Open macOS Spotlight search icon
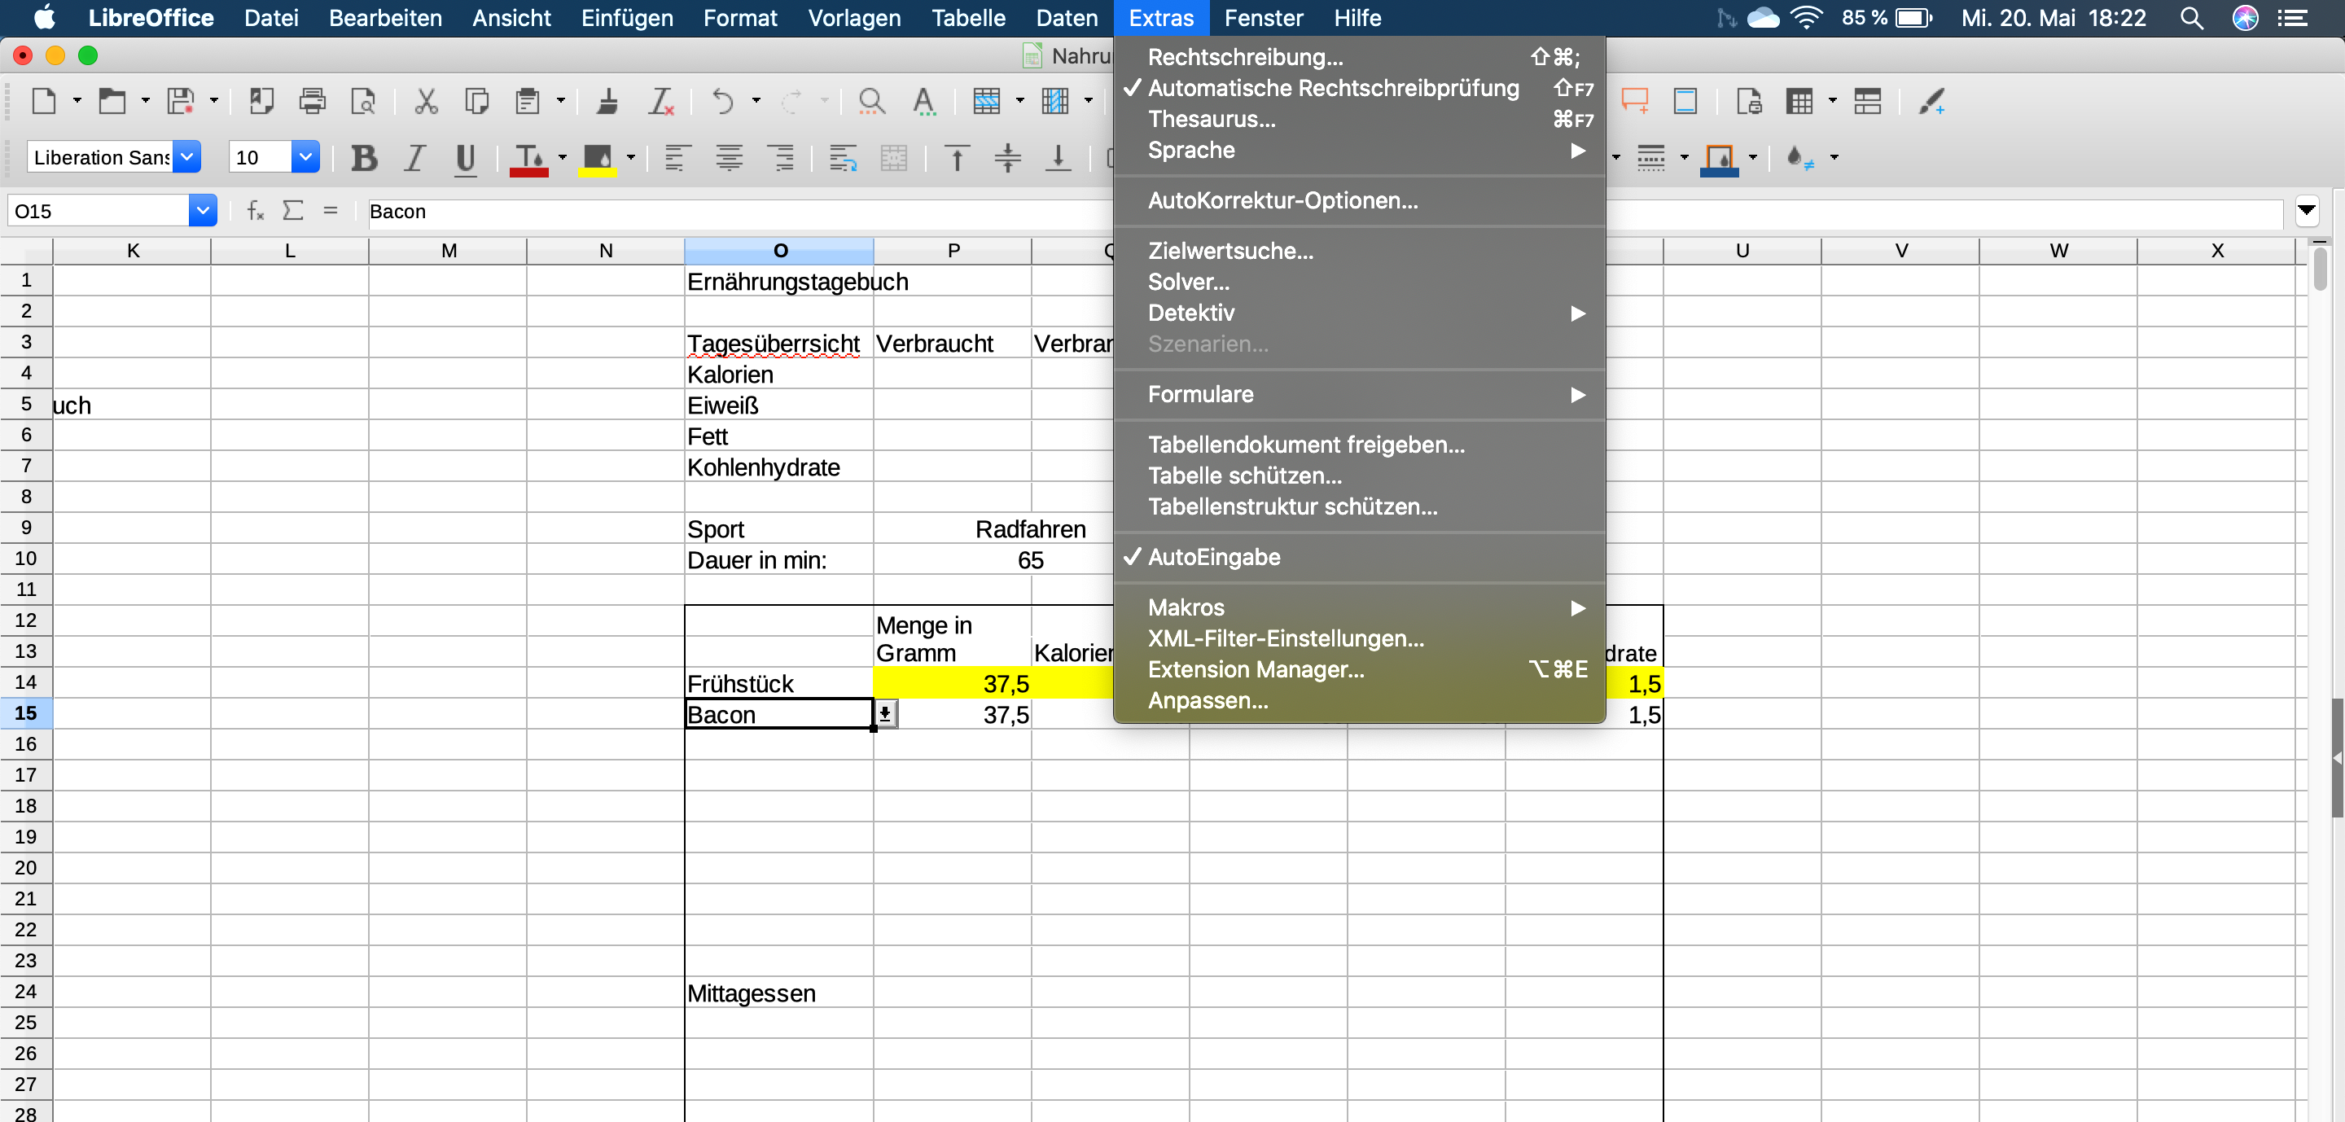The width and height of the screenshot is (2345, 1122). coord(2192,18)
